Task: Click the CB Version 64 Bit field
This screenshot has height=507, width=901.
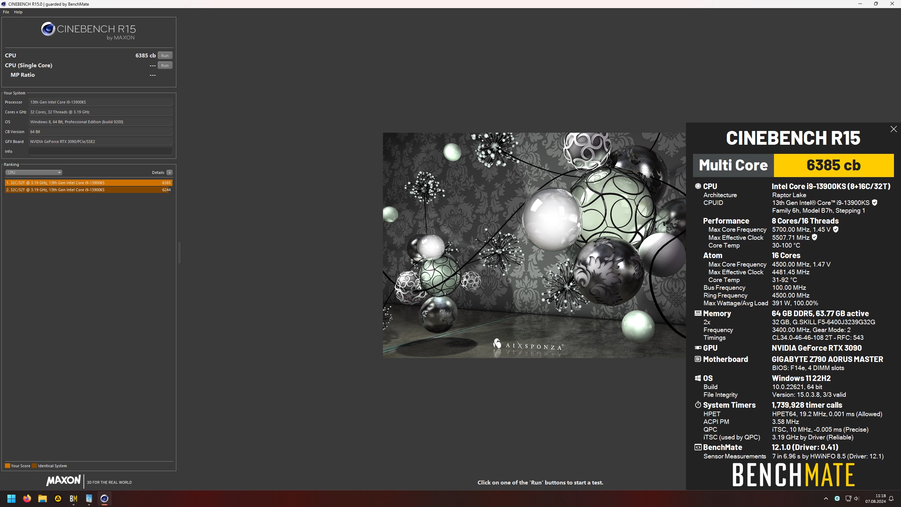Action: (x=100, y=132)
